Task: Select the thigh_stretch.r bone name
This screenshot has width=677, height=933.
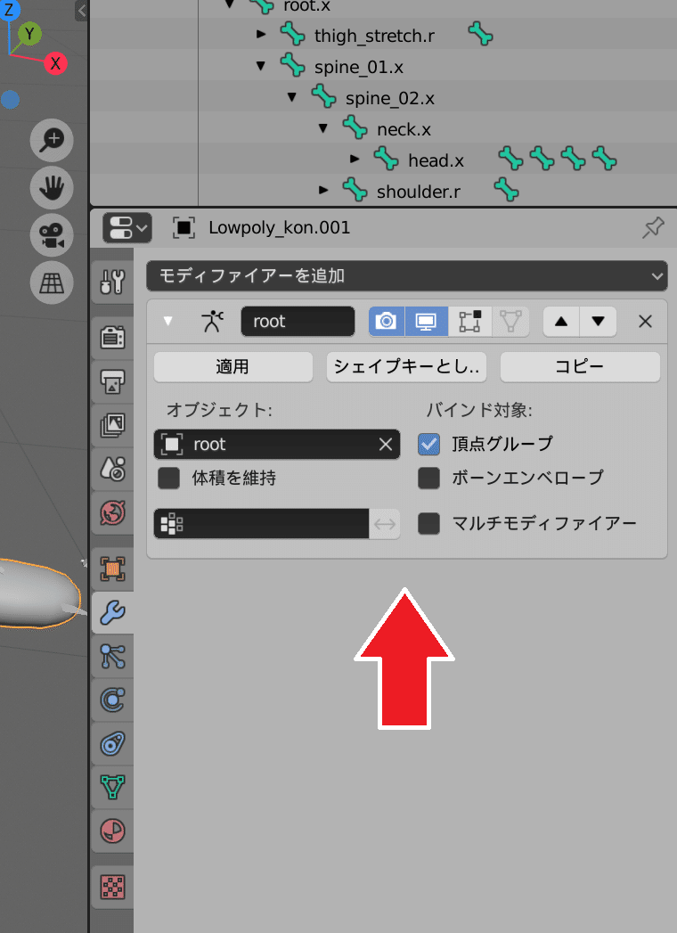Action: [374, 36]
